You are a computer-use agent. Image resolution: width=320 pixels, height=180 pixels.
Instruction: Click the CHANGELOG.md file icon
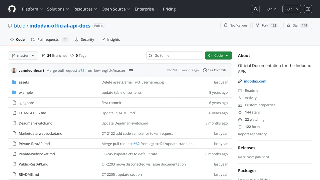pos(14,113)
